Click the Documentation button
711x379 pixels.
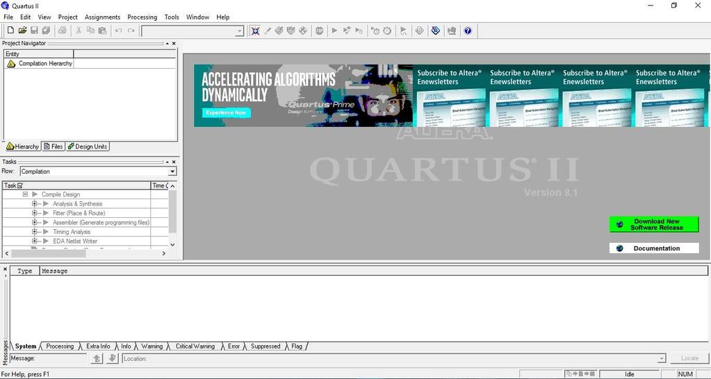click(654, 248)
